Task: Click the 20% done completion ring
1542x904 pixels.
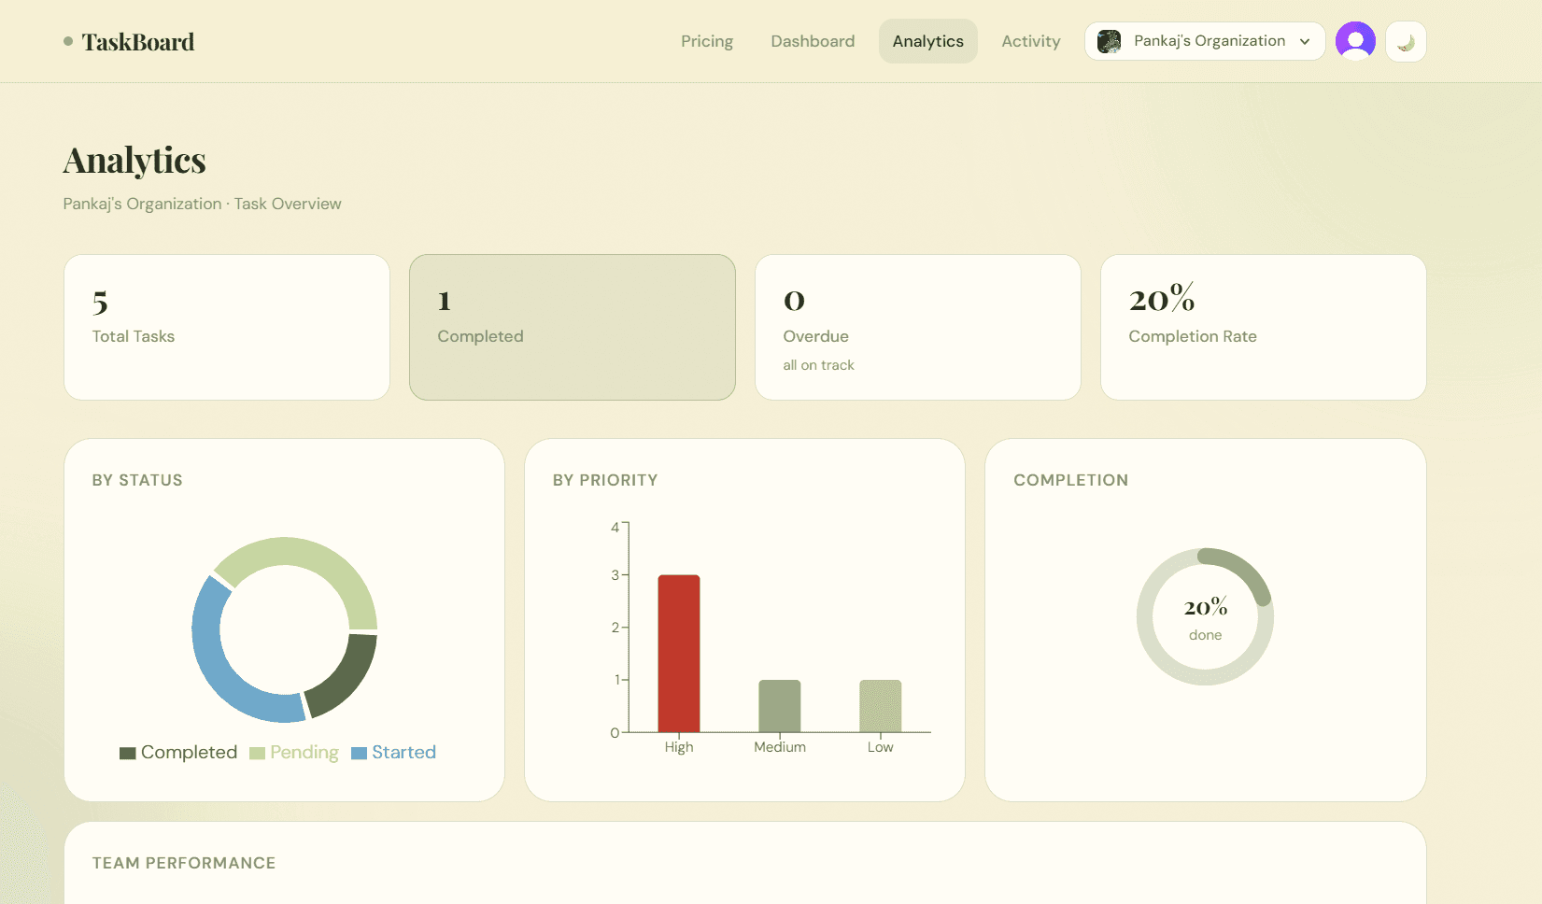Action: tap(1206, 616)
